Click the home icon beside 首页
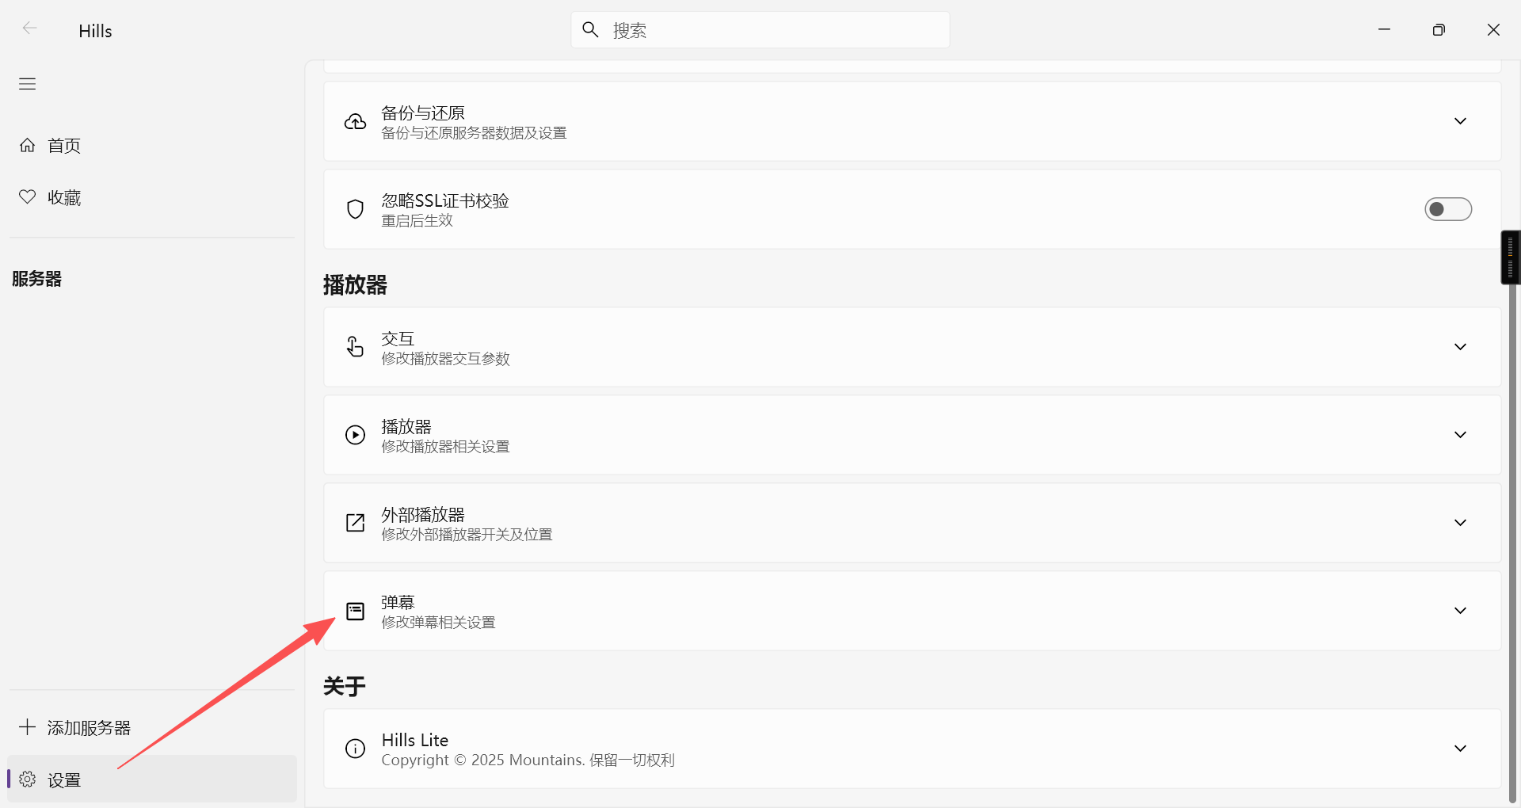Viewport: 1521px width, 808px height. tap(28, 146)
